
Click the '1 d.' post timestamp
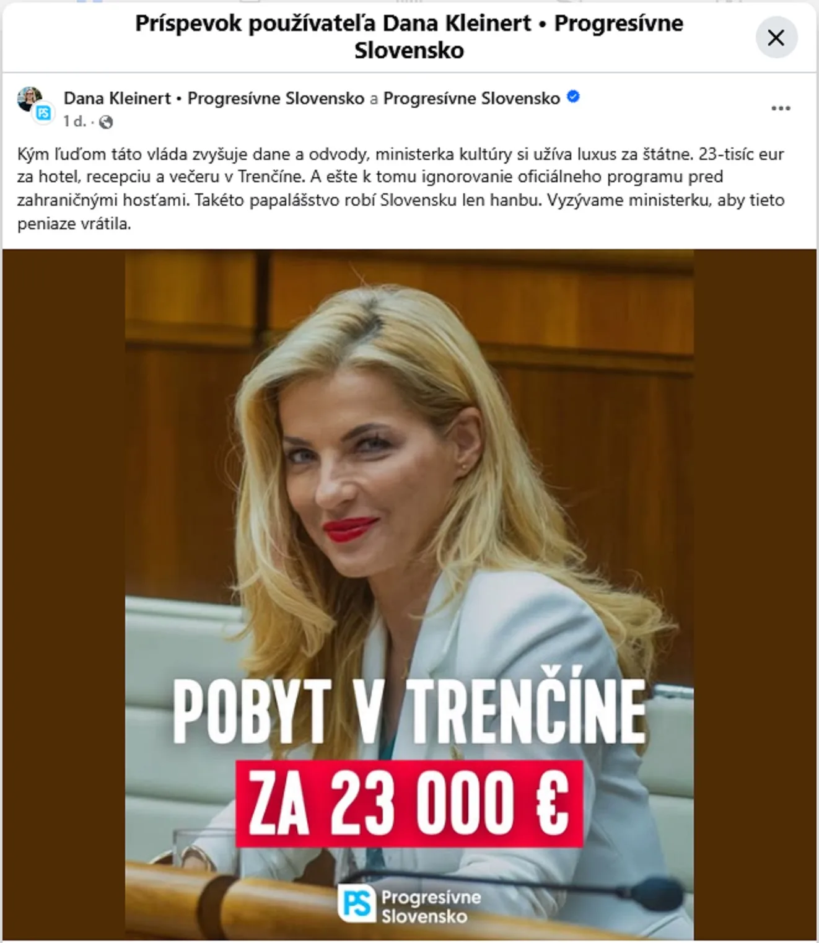pyautogui.click(x=74, y=121)
